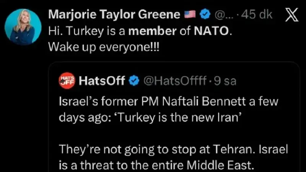Image resolution: width=306 pixels, height=172 pixels.
Task: Click the Marjorie Taylor Greene display name
Action: coord(114,15)
